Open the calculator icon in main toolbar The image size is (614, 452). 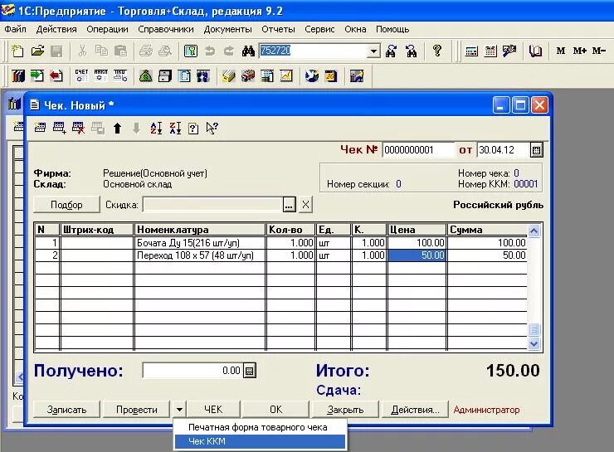coord(471,51)
